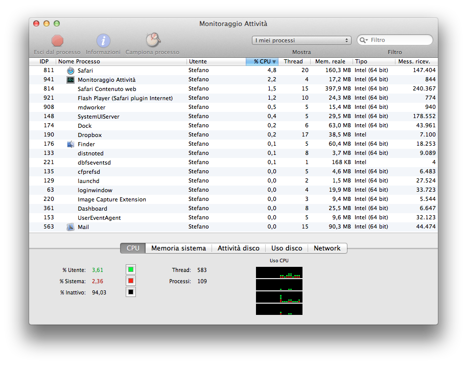Screen dimensions: 467x365
Task: Click the 397,9 MB memory value
Action: pyautogui.click(x=338, y=89)
